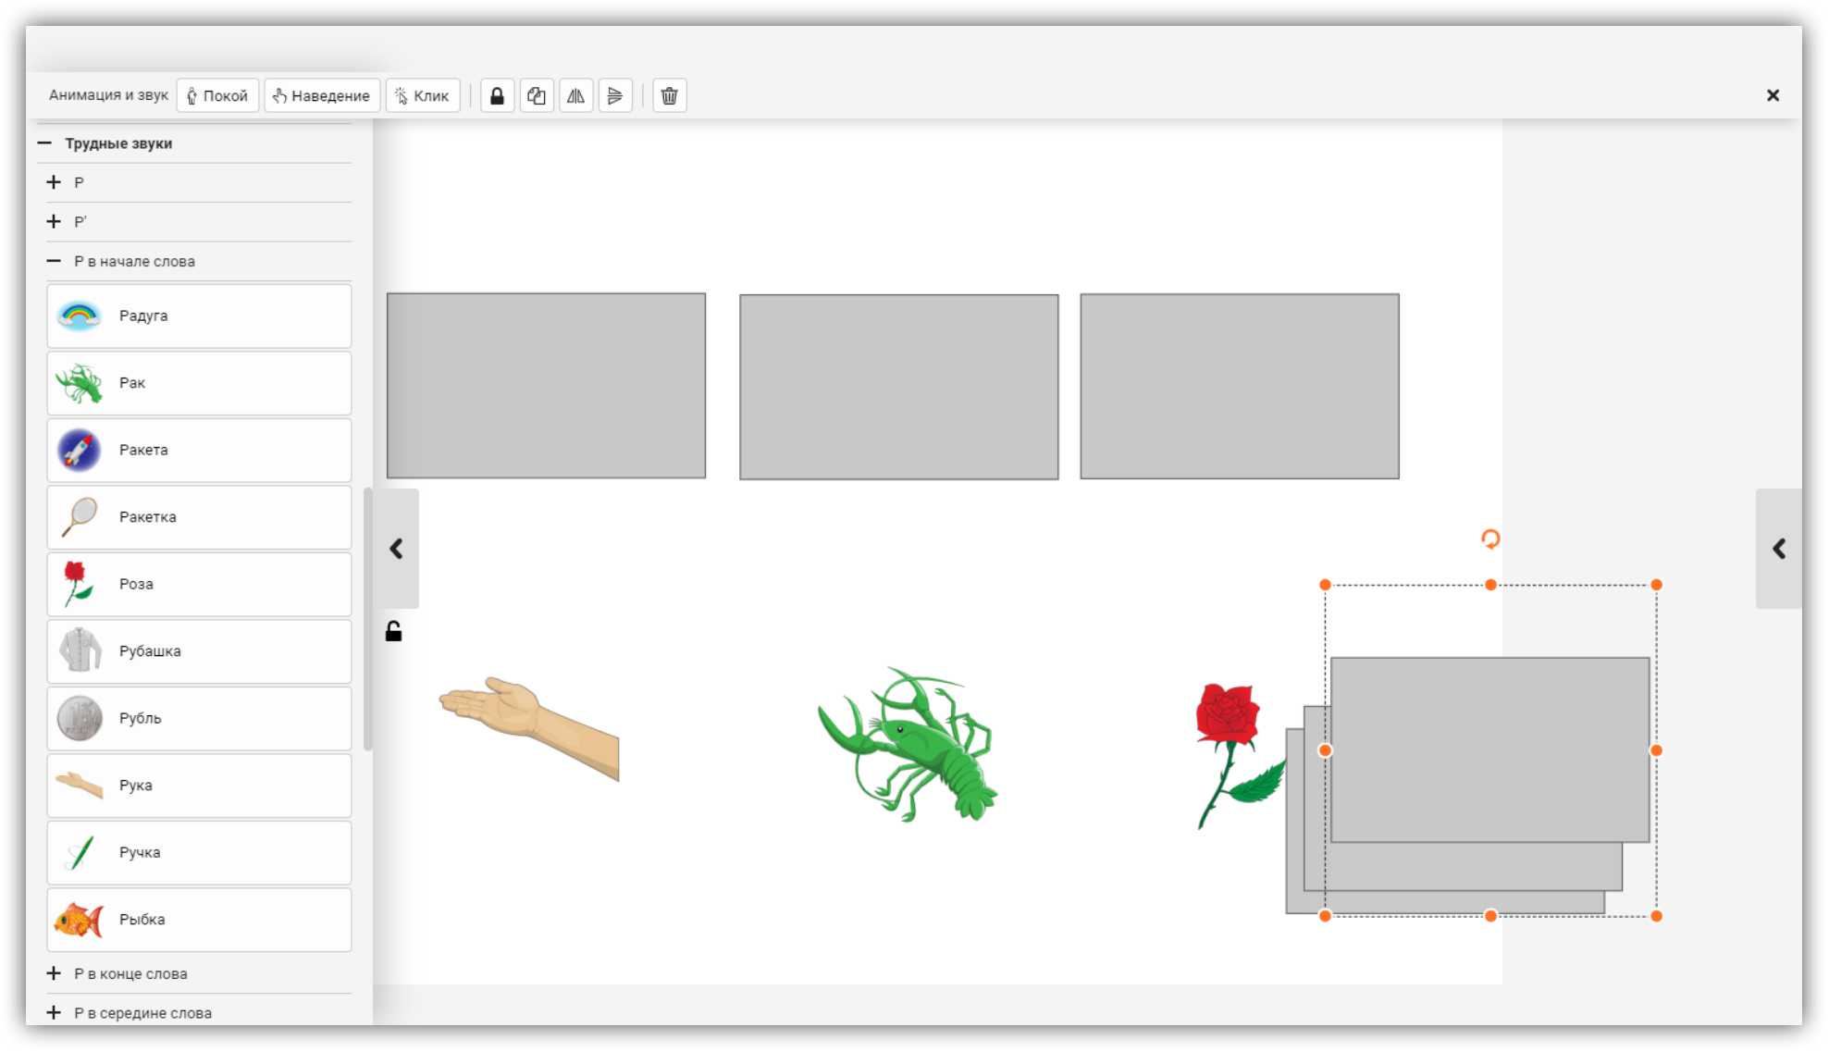The height and width of the screenshot is (1052, 1829).
Task: Expand Р в конце слова group
Action: click(54, 974)
